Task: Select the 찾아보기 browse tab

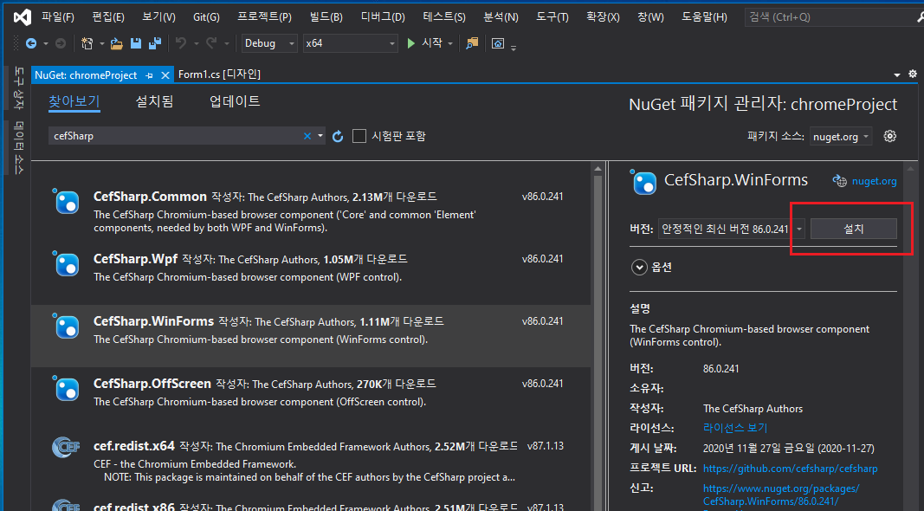Action: pyautogui.click(x=74, y=101)
